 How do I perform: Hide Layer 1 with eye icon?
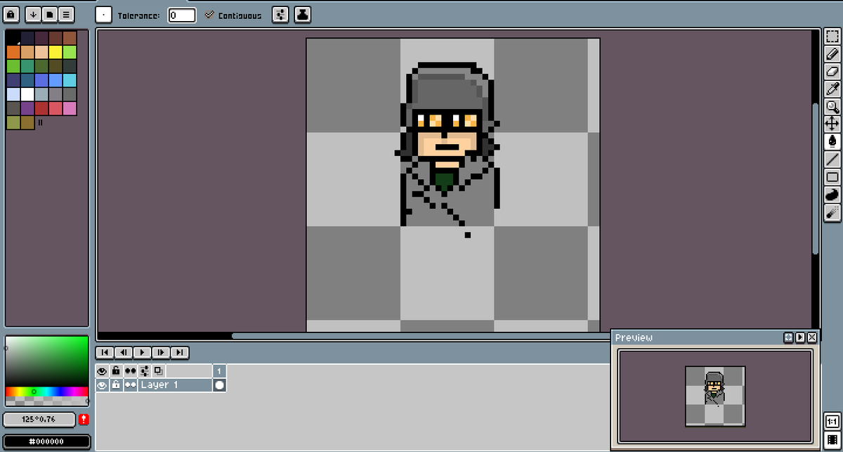click(103, 385)
